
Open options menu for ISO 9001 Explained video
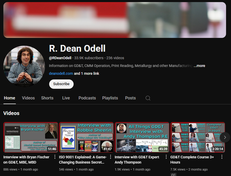coord(111,157)
